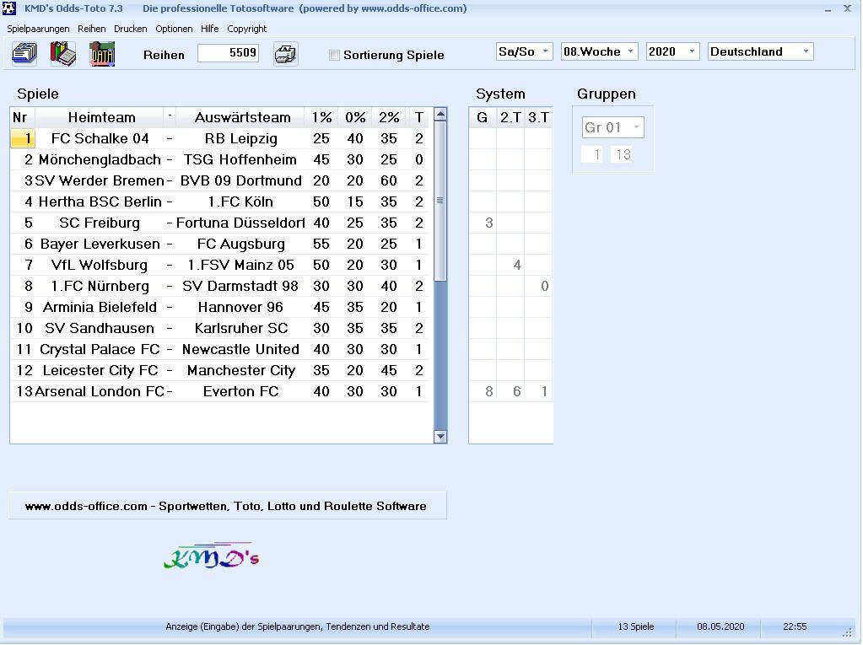Click the games list scroll-up arrow
Screen dimensions: 863x645
pos(440,115)
